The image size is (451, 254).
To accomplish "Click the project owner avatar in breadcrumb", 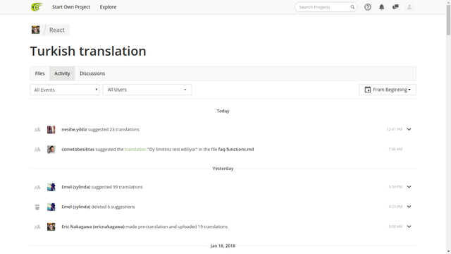I will [x=36, y=30].
